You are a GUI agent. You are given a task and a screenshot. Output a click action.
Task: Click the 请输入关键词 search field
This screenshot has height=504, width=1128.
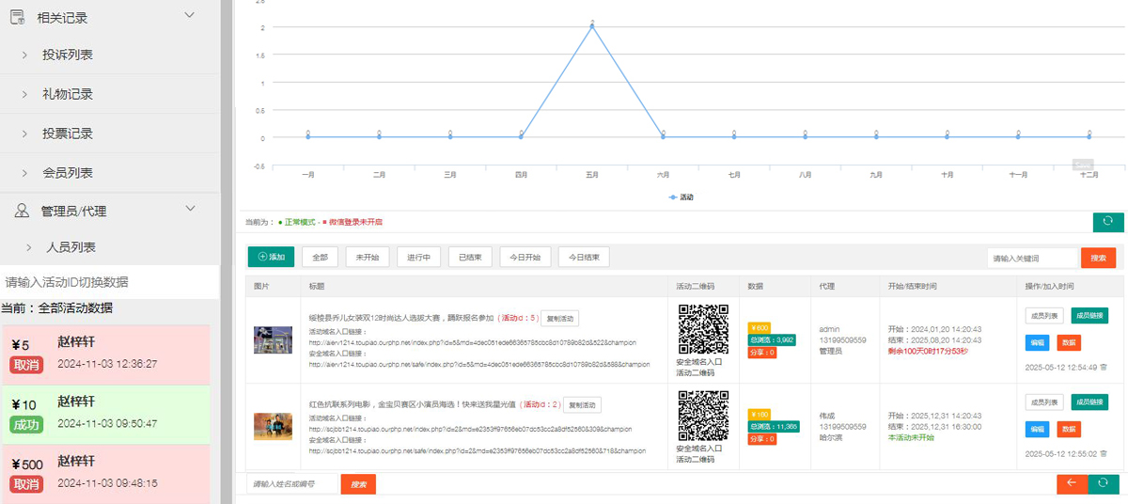(x=1031, y=258)
